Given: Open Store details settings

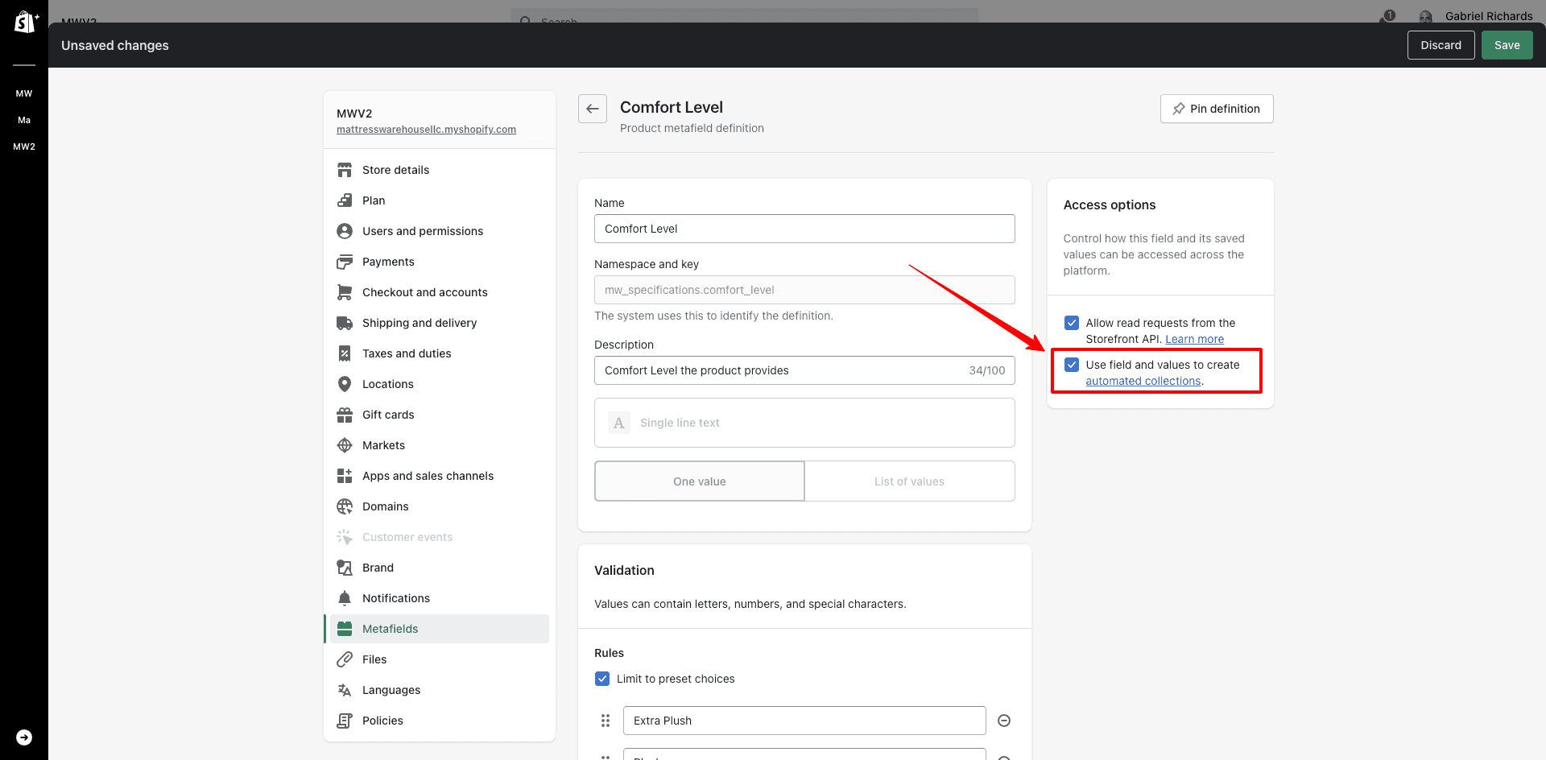Looking at the screenshot, I should pos(395,170).
